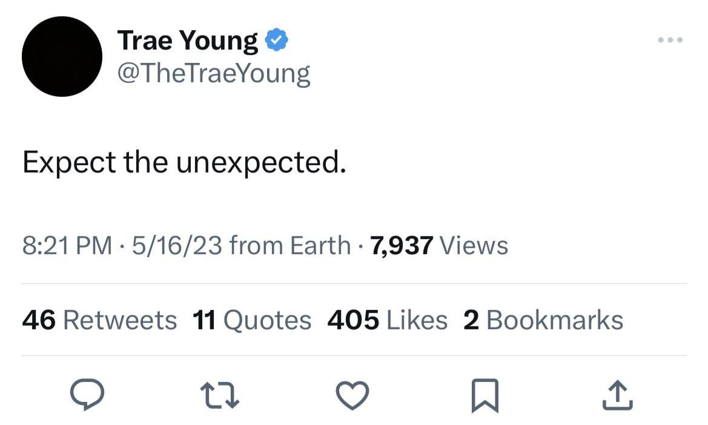Image resolution: width=708 pixels, height=425 pixels.
Task: Click the blue verified badge
Action: click(x=277, y=40)
